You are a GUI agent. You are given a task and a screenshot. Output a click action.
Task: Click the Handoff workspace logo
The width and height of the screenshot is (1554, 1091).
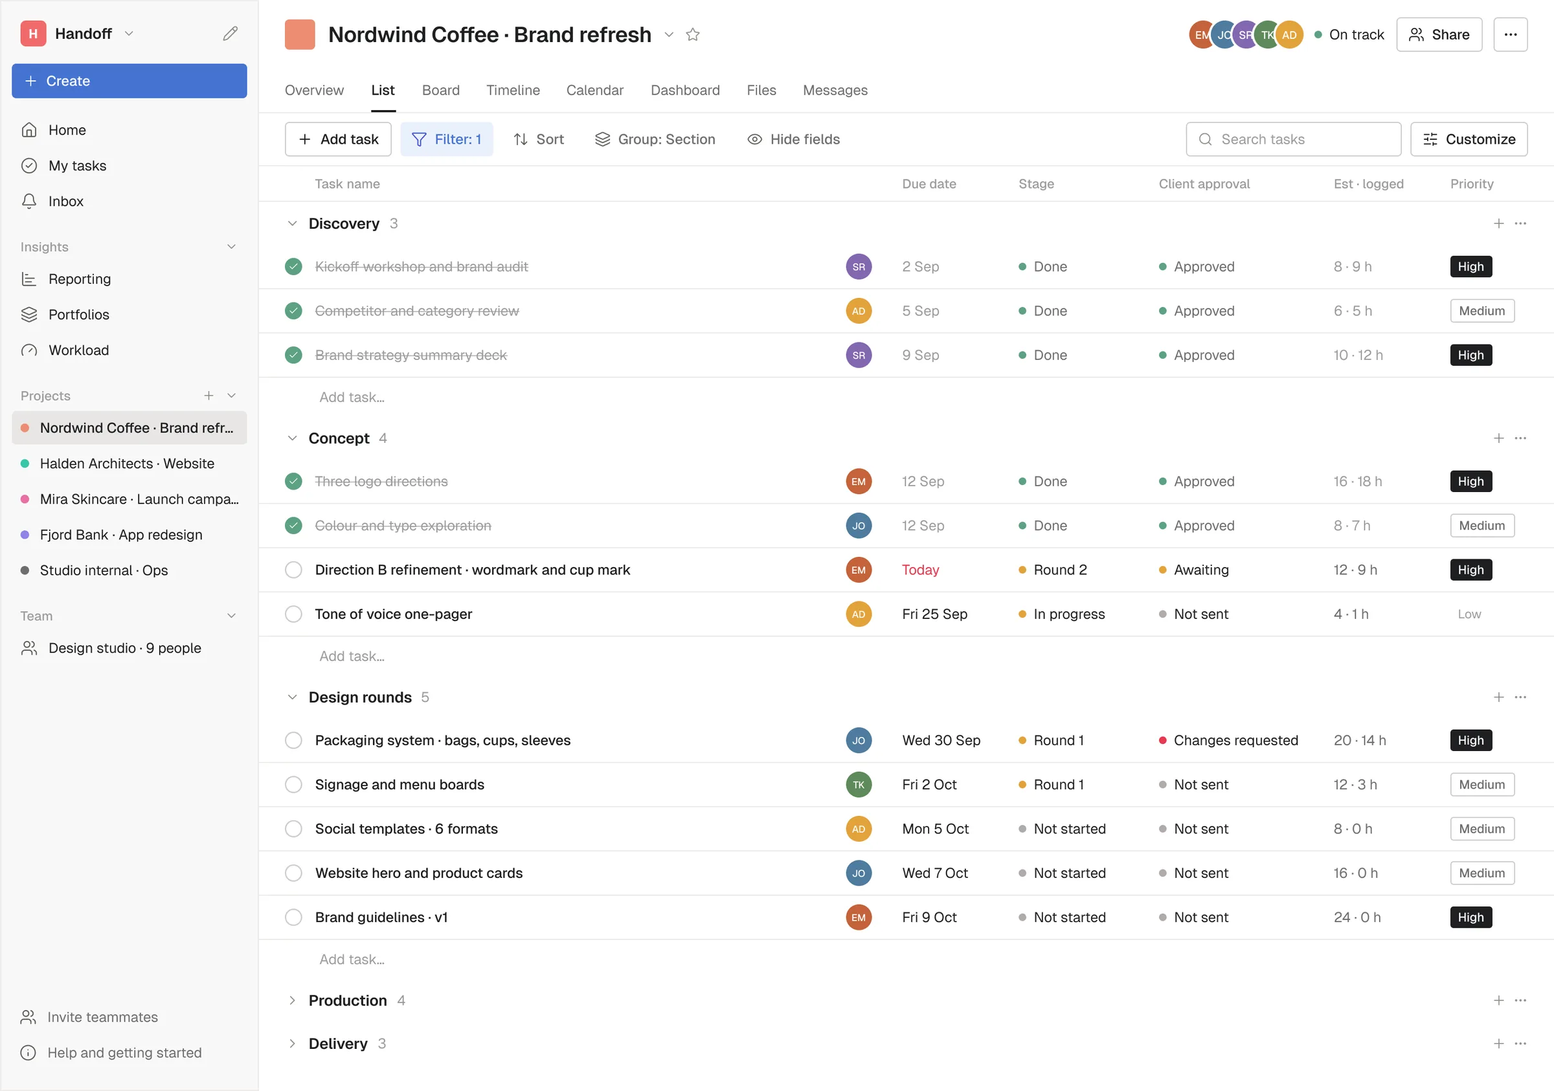point(33,33)
